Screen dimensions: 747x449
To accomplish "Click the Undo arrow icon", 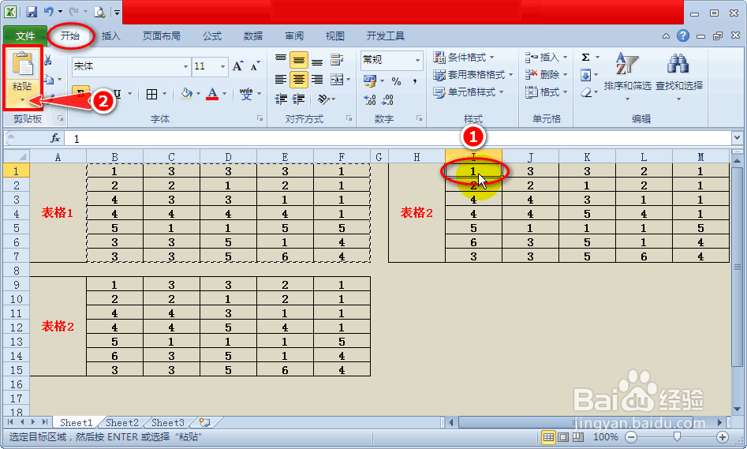I will [x=49, y=11].
